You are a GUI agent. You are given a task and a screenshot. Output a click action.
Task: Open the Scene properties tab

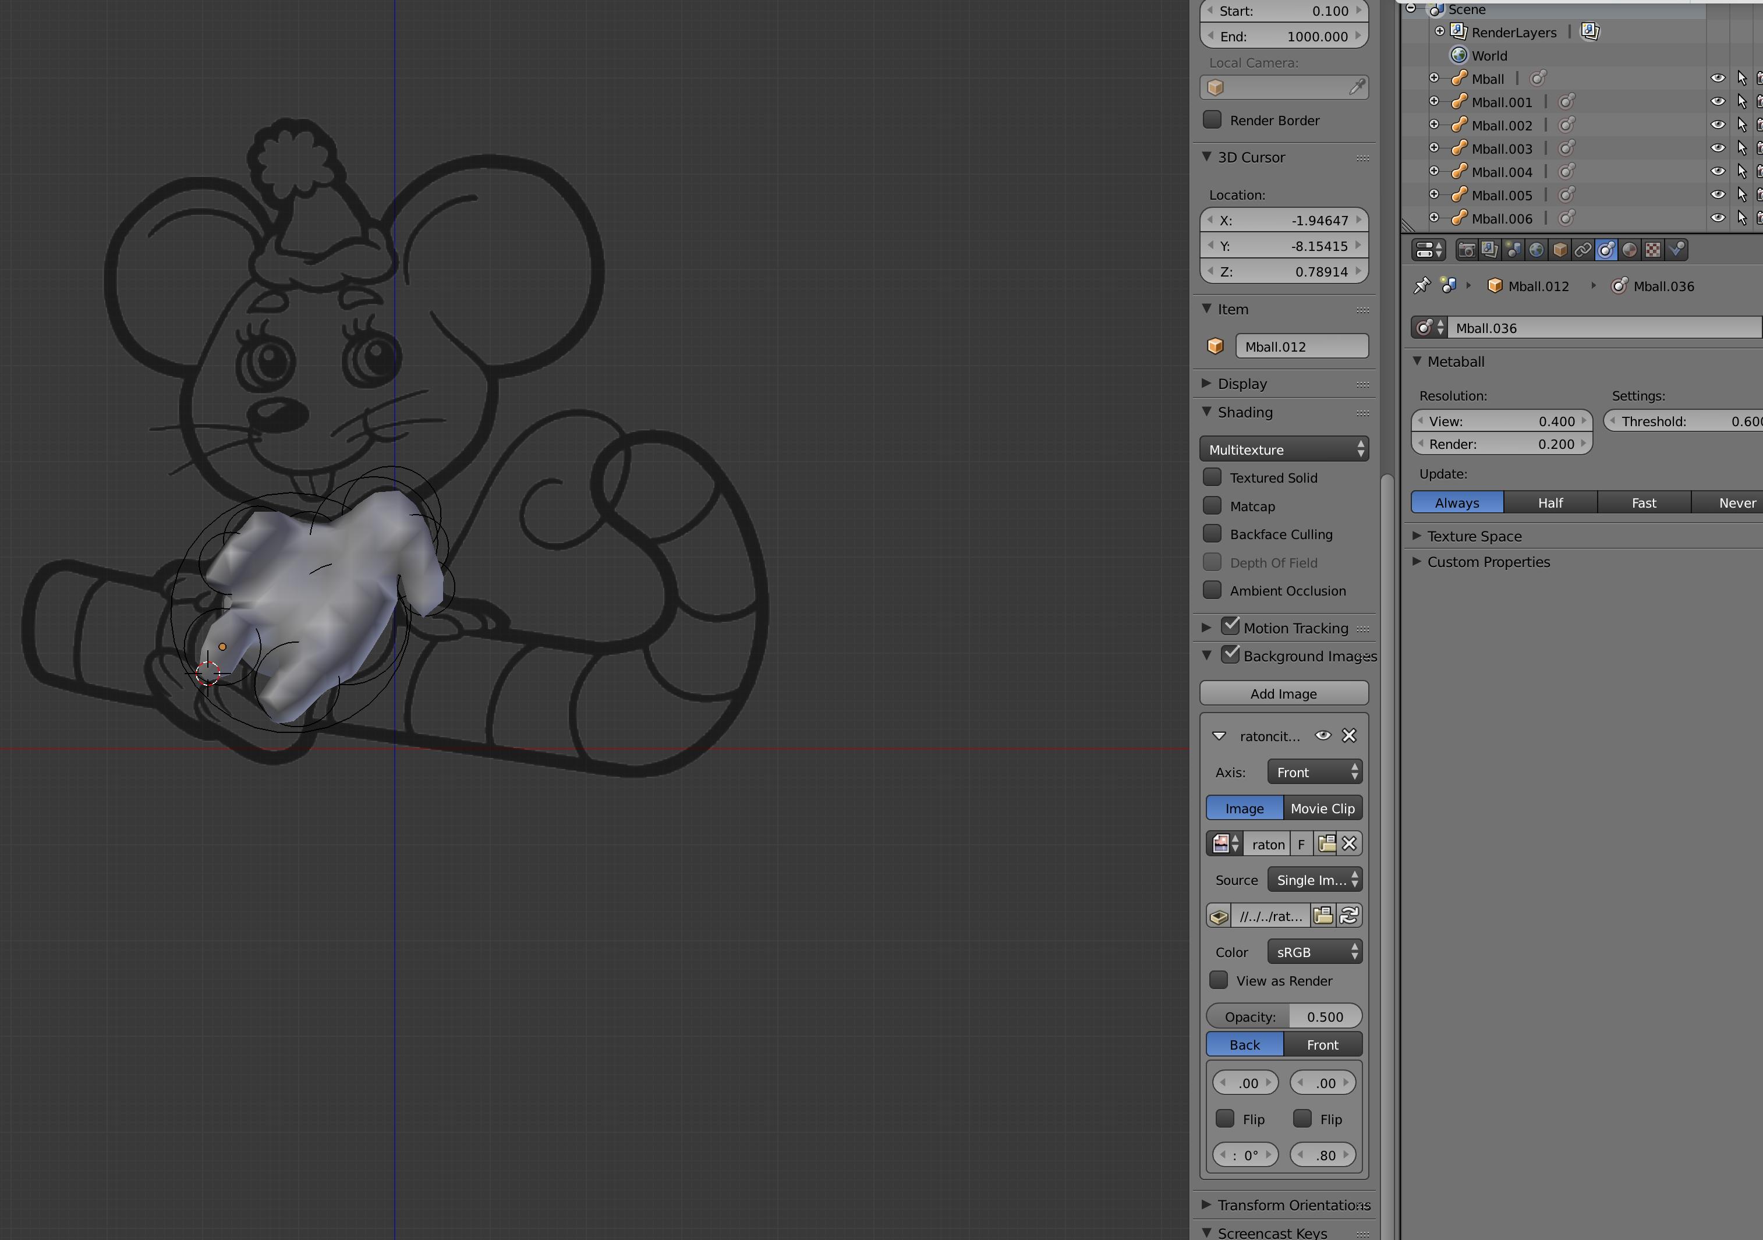coord(1513,250)
